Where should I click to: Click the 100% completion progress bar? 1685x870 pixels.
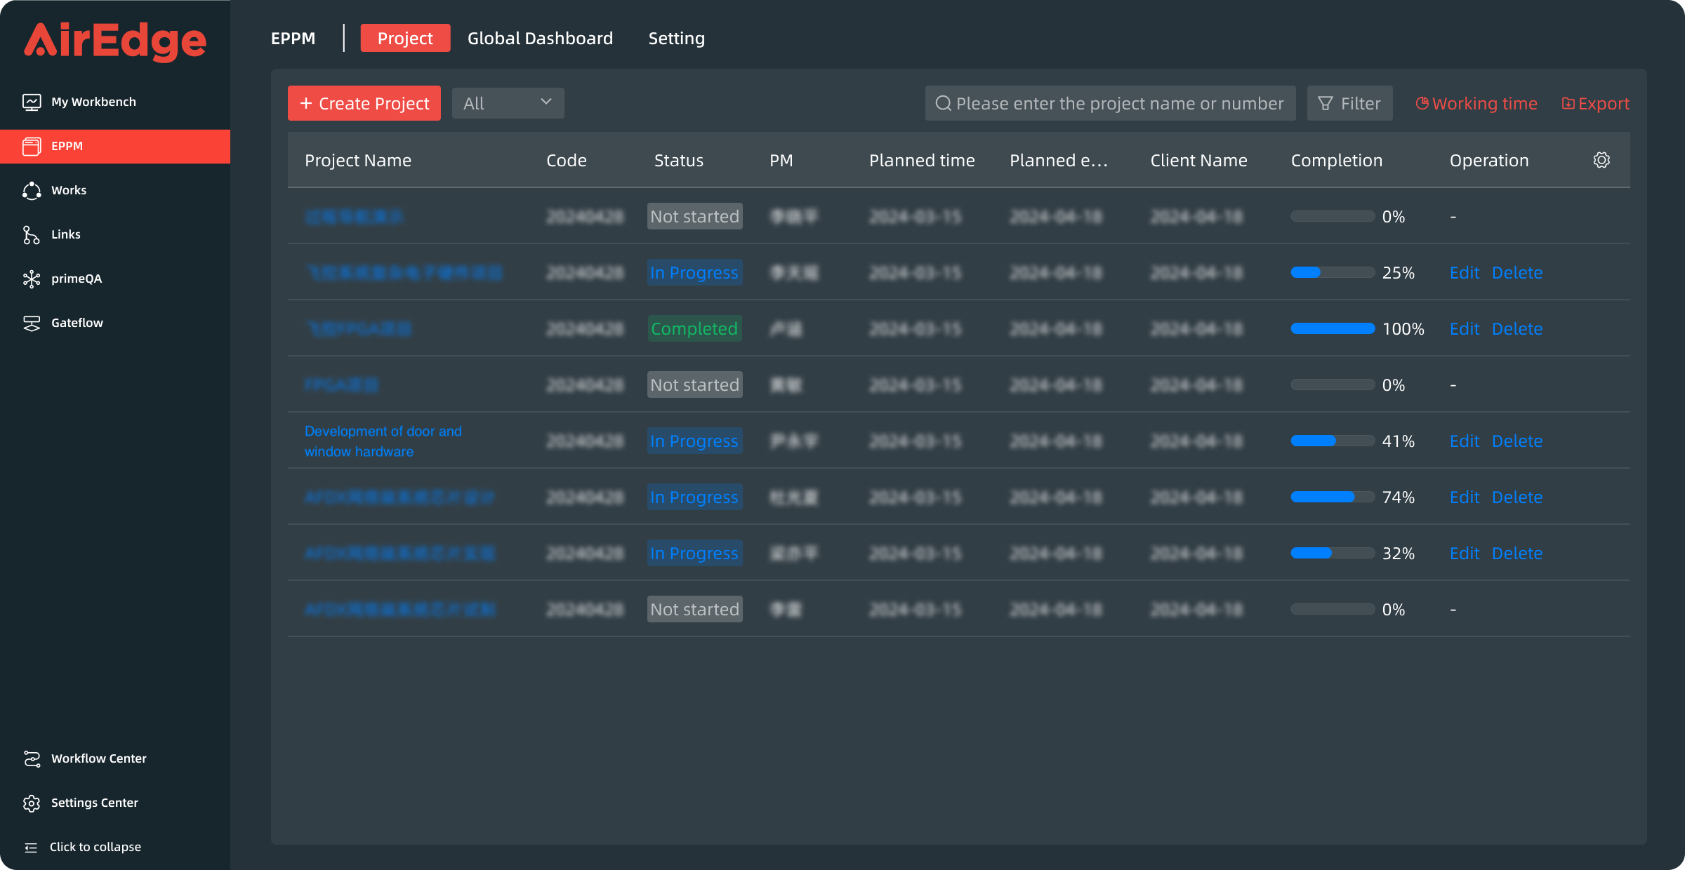[x=1333, y=328]
